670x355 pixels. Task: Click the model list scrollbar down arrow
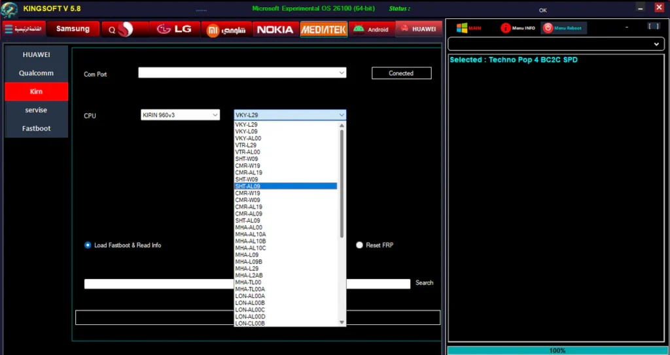342,322
